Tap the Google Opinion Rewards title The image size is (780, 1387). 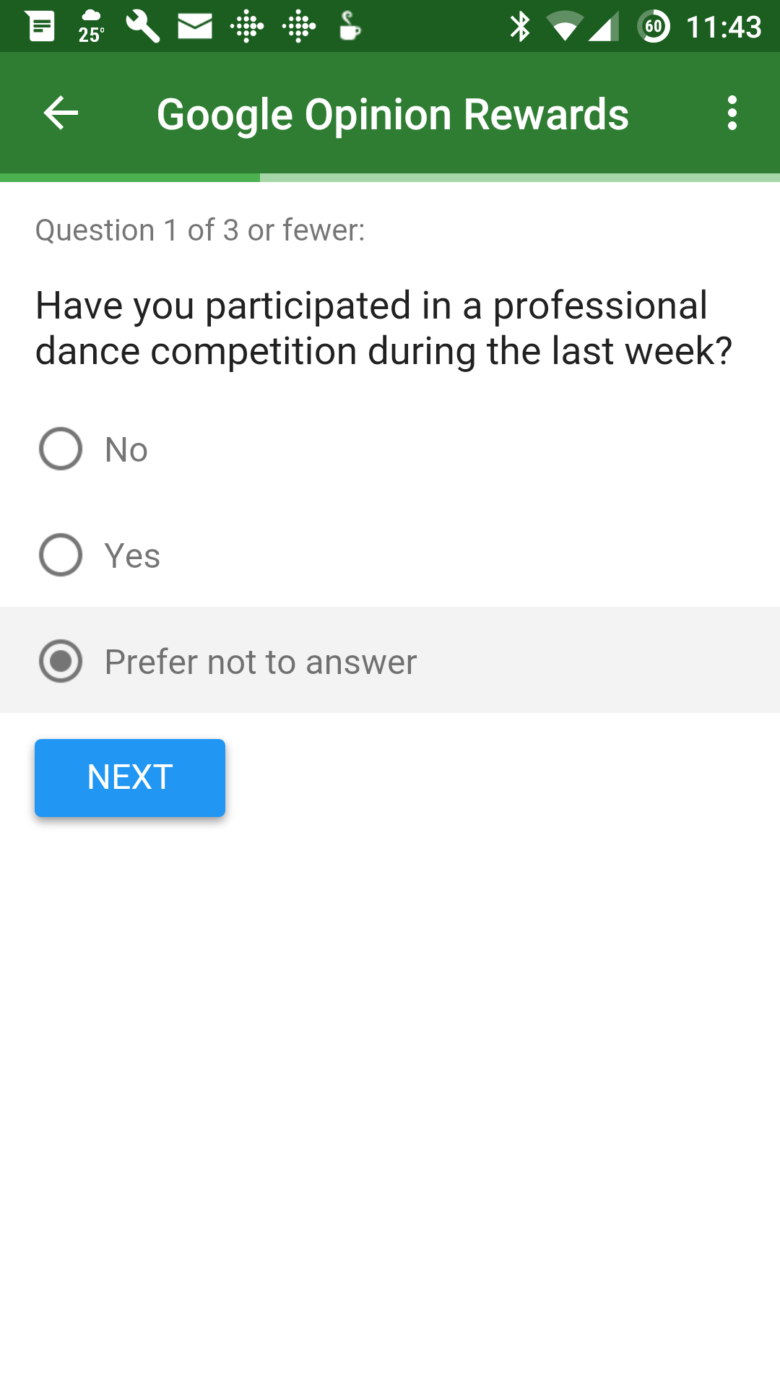point(393,114)
